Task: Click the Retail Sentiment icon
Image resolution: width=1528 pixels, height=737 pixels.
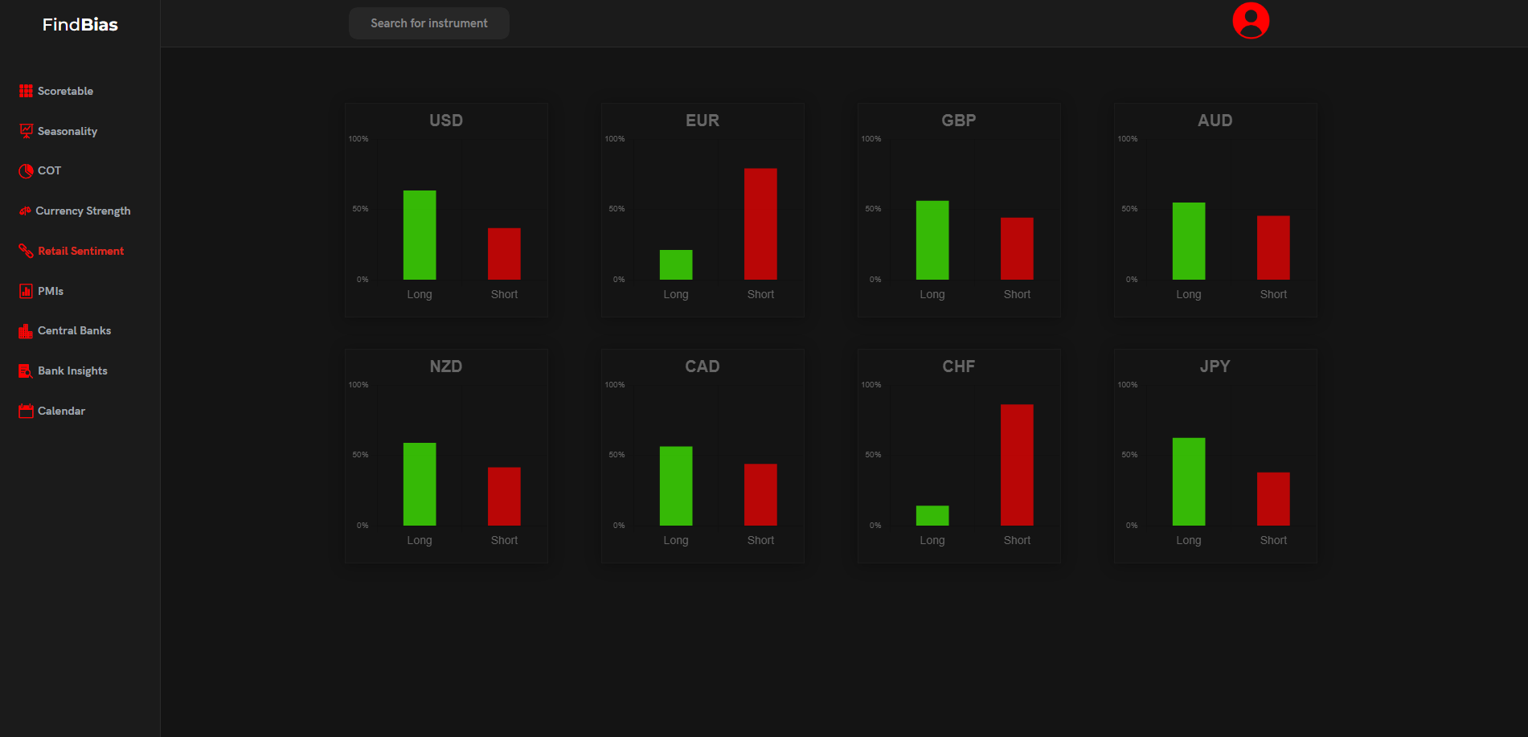Action: click(x=26, y=251)
